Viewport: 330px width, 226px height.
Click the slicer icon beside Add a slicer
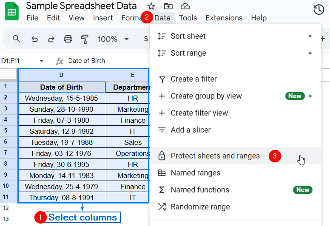(x=162, y=130)
